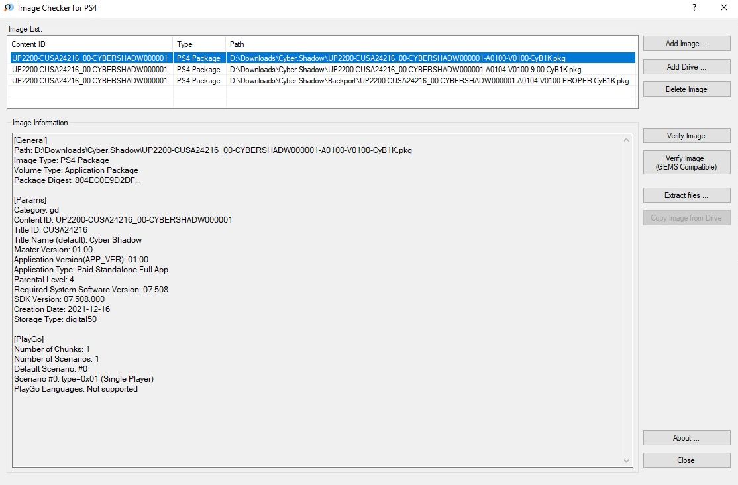Click the Title Name Cyber Shadow line
Image resolution: width=738 pixels, height=485 pixels.
coord(78,240)
